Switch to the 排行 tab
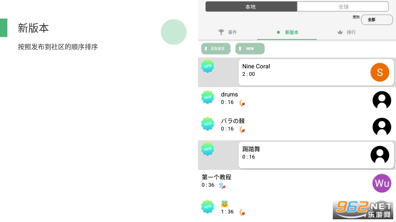Viewport: 396px width, 222px height. click(x=346, y=32)
